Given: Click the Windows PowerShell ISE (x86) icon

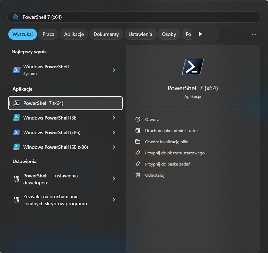Looking at the screenshot, I should (16, 147).
